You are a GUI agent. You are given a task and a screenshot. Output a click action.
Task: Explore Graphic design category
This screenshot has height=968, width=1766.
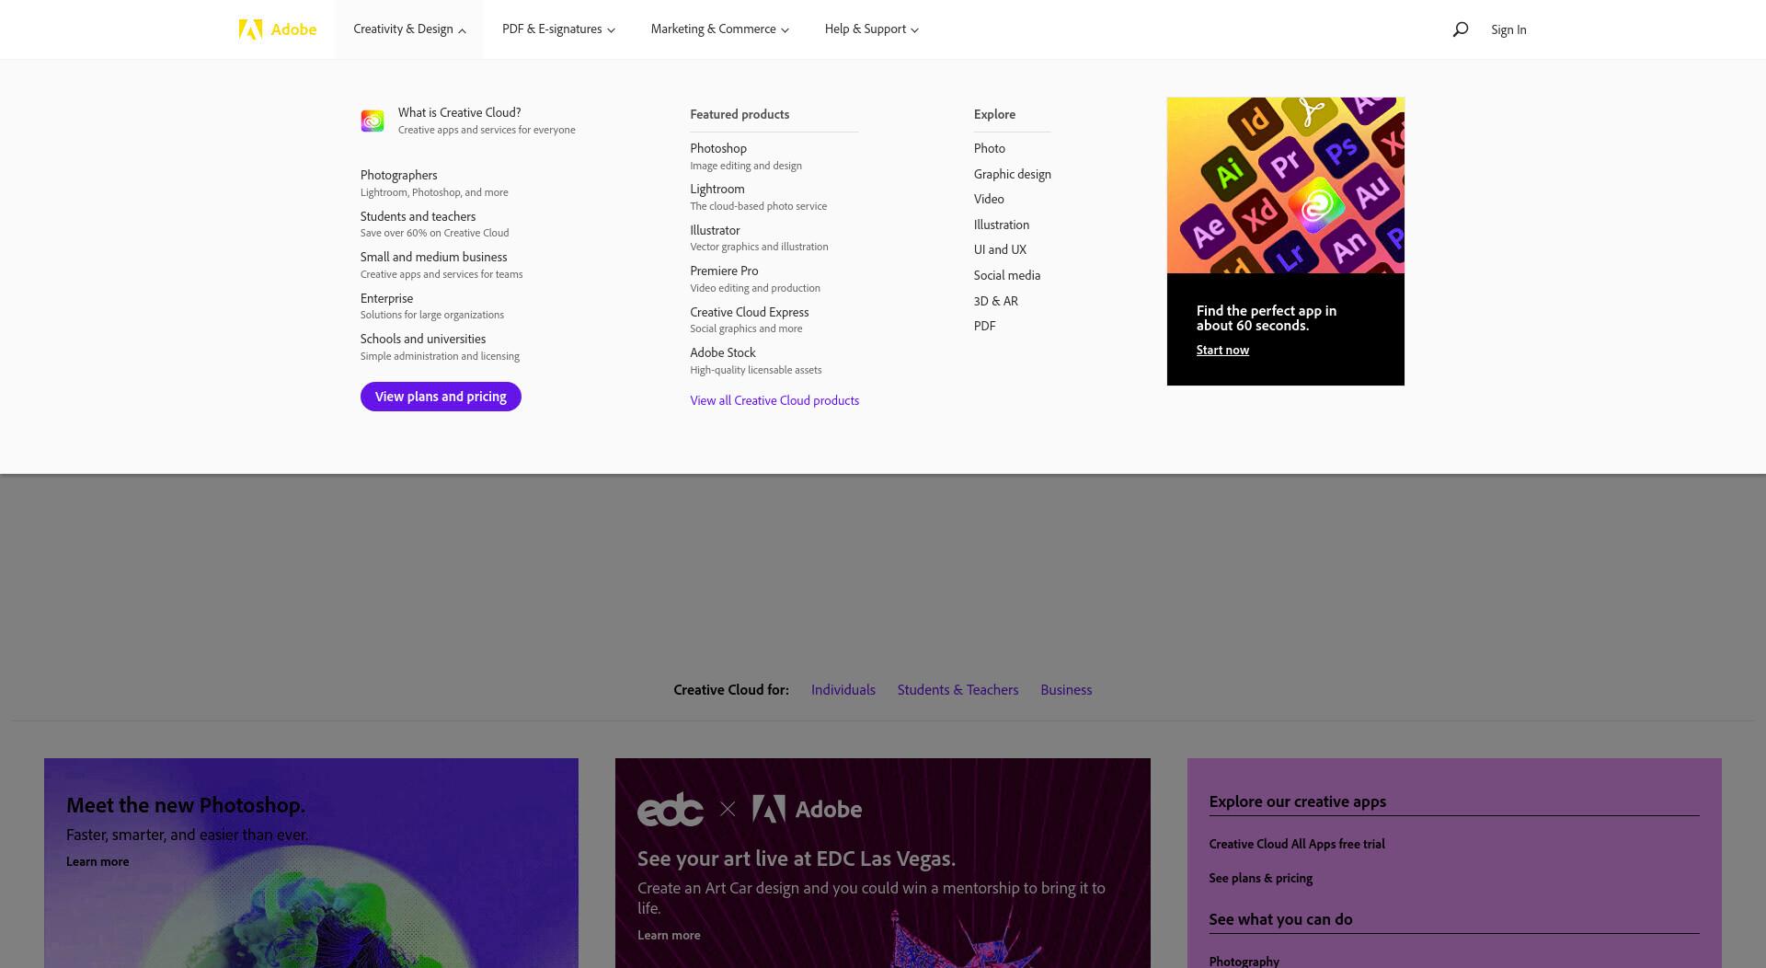[1013, 174]
